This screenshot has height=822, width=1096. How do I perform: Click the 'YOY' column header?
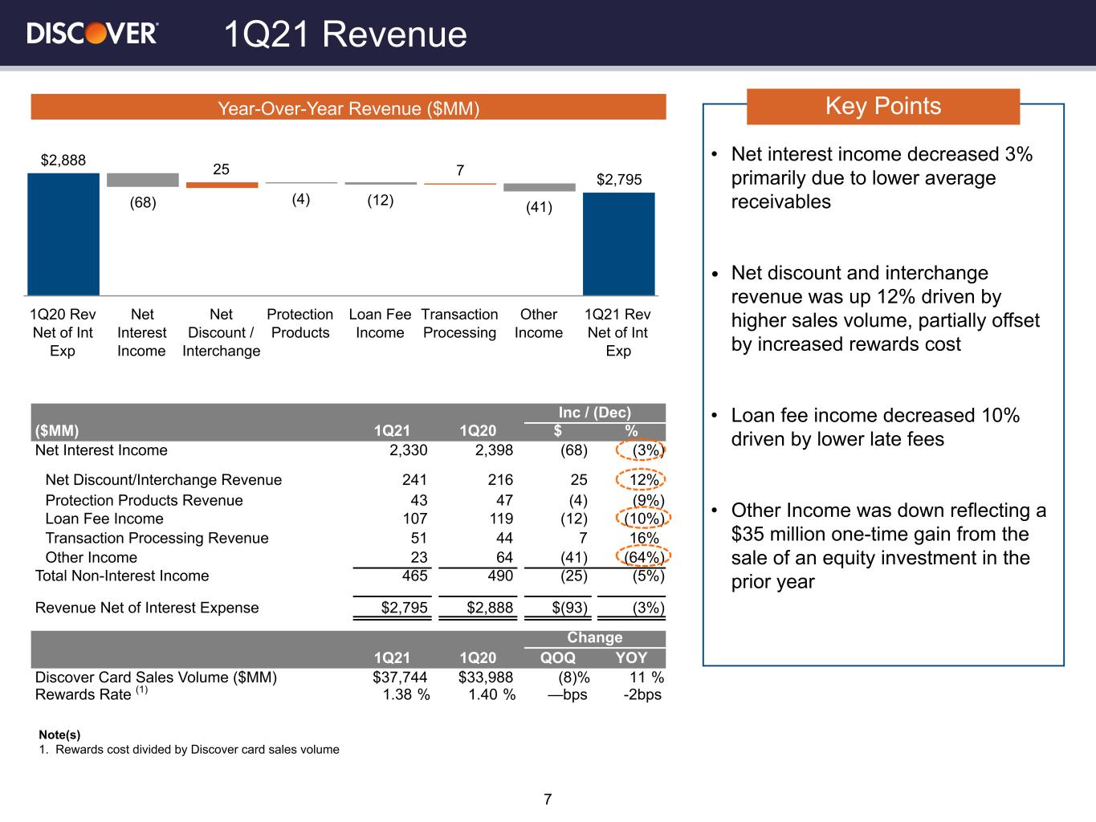pos(631,657)
